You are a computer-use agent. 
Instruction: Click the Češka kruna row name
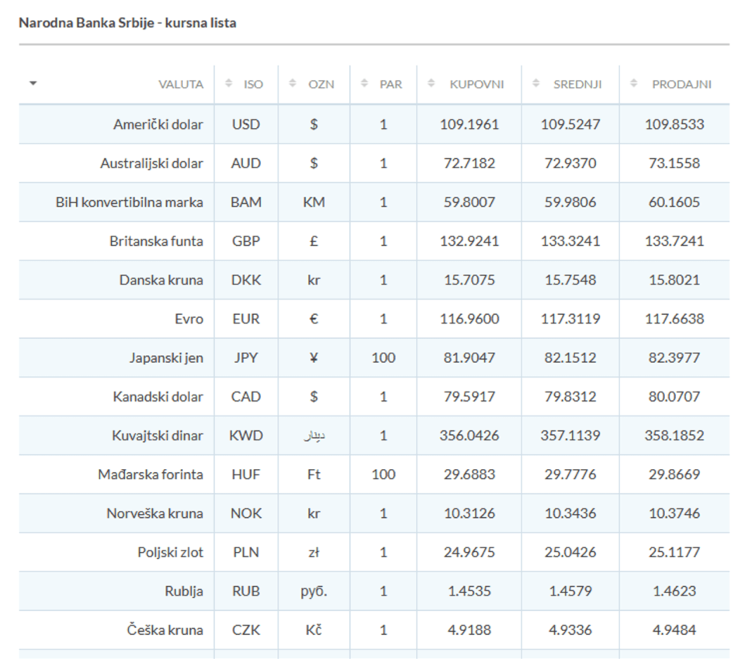[165, 630]
